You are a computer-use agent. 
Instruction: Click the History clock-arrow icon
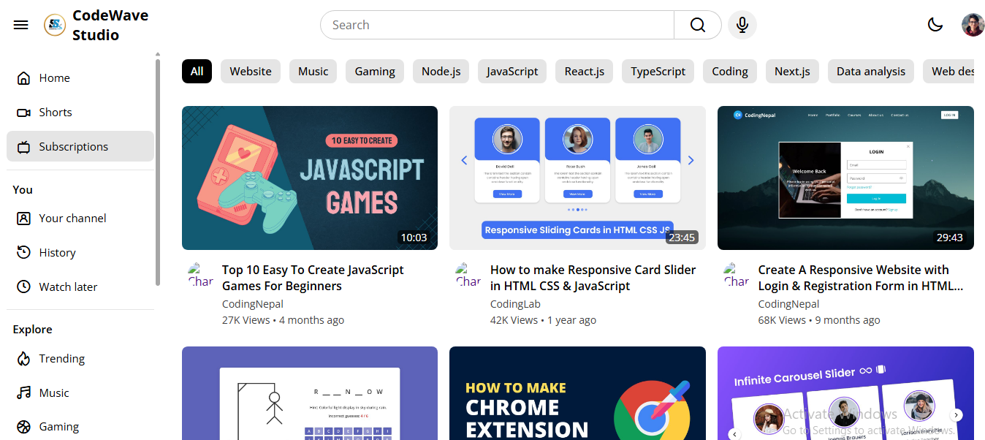point(24,253)
